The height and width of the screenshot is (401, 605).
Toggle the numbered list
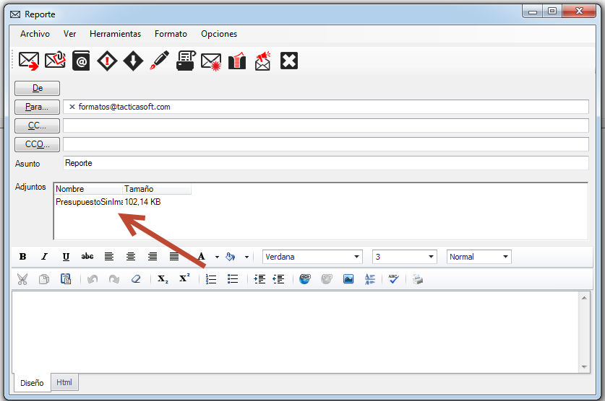coord(211,279)
